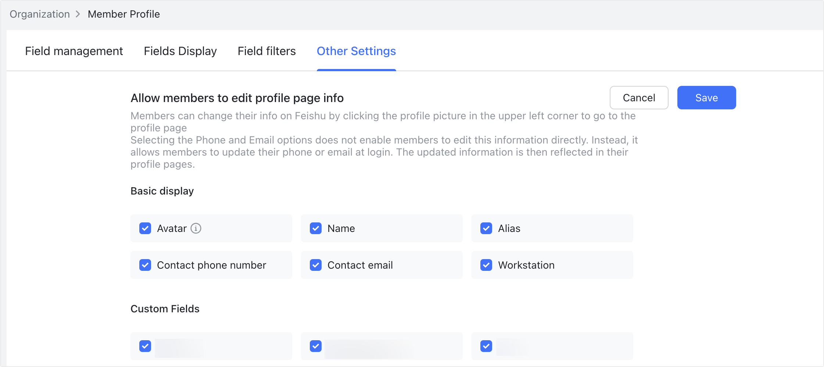Click the Custom Fields heading
824x367 pixels.
pos(165,309)
